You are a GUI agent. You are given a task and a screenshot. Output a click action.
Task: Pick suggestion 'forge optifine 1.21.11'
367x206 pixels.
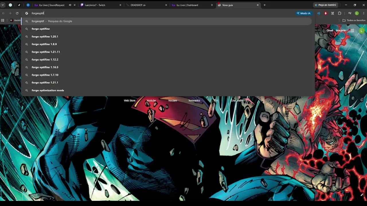tap(166, 52)
